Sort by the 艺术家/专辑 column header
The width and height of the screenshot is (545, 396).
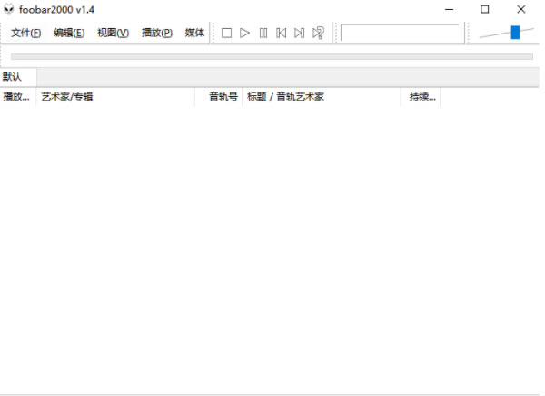click(115, 97)
